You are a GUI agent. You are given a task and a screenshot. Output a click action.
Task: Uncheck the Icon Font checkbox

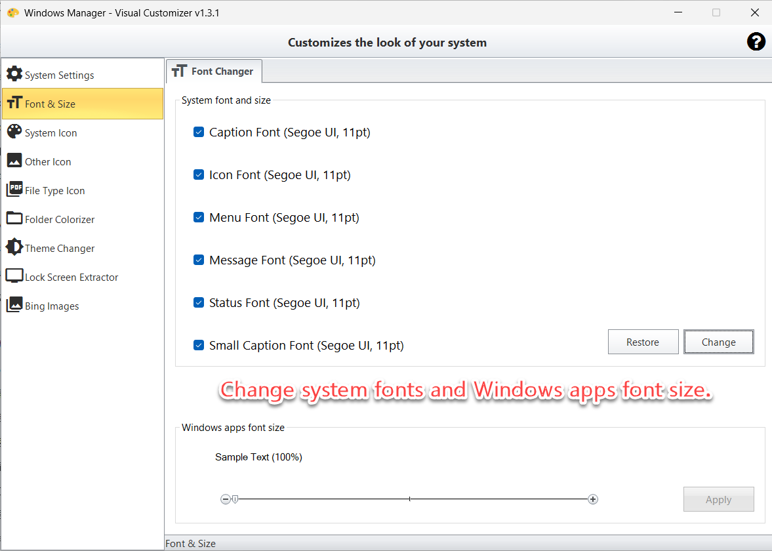tap(199, 174)
